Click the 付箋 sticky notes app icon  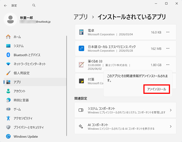click(81, 81)
